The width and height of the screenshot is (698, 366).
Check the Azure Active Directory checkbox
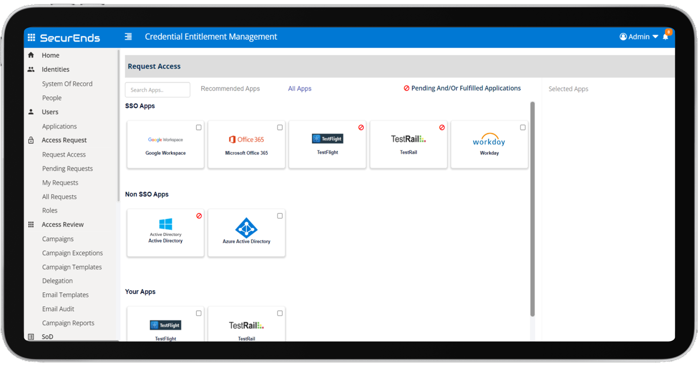[x=280, y=216]
